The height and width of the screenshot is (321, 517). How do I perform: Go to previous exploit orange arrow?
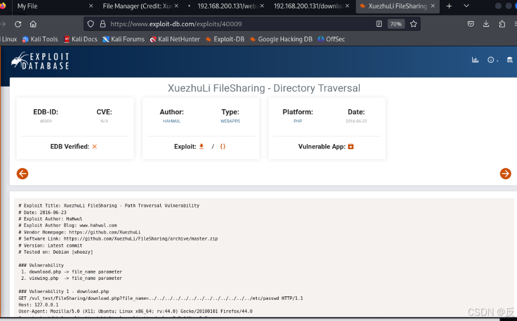click(x=22, y=174)
